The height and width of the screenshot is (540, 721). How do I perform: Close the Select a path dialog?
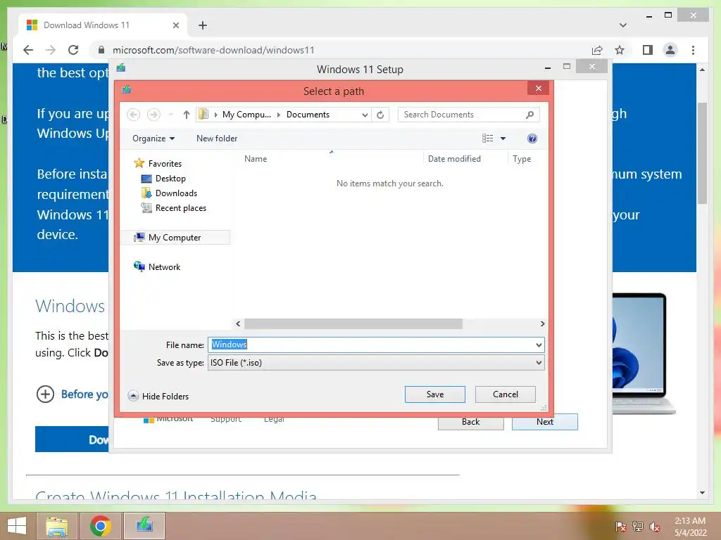click(539, 89)
